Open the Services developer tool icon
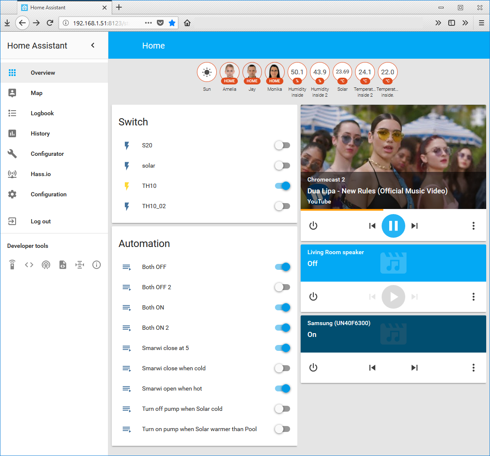Viewport: 490px width, 456px height. (12, 265)
